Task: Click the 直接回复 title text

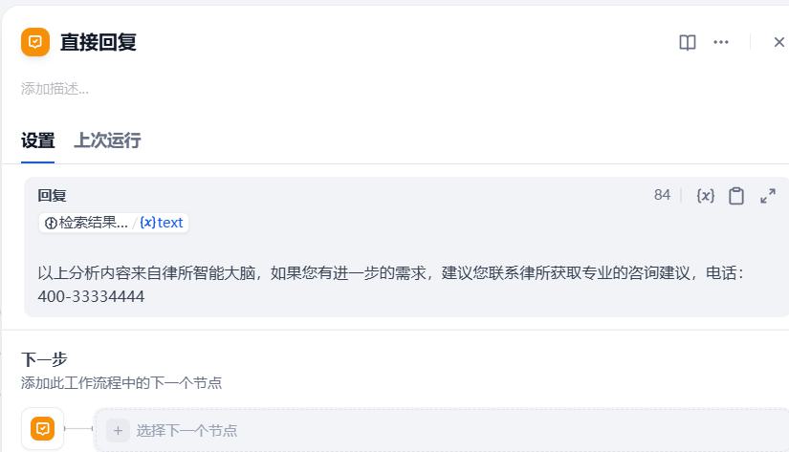Action: [x=99, y=42]
